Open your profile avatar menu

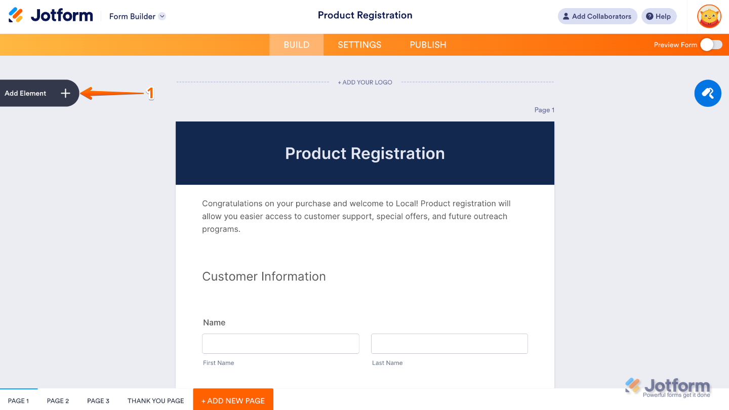pyautogui.click(x=708, y=16)
